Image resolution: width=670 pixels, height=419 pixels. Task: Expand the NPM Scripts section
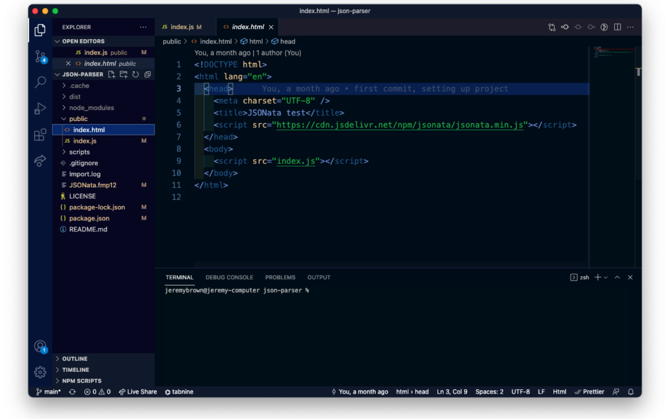tap(104, 381)
